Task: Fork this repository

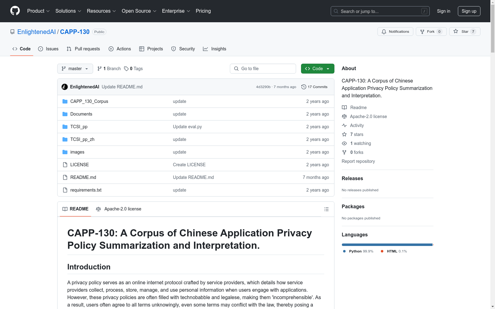Action: 431,32
